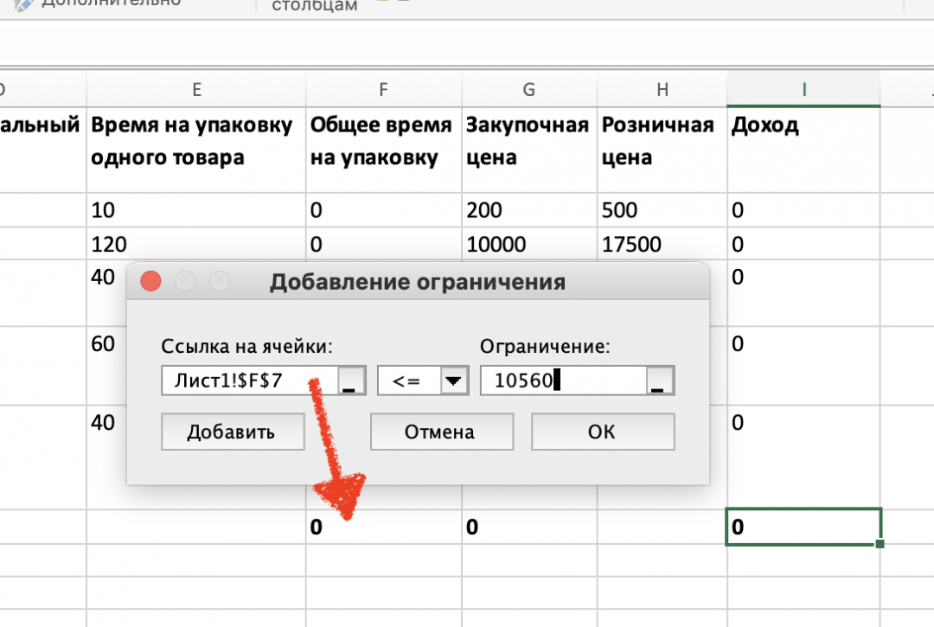Click the Добавить button
Viewport: 934px width, 627px height.
(232, 432)
